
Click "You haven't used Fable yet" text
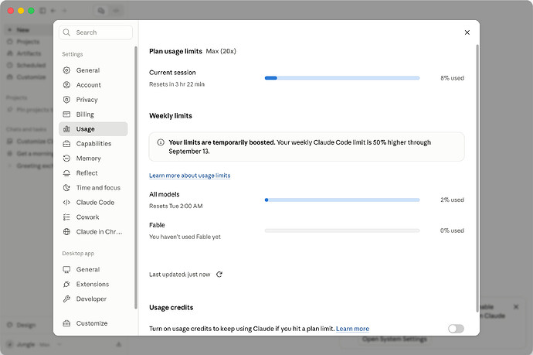[x=185, y=237]
